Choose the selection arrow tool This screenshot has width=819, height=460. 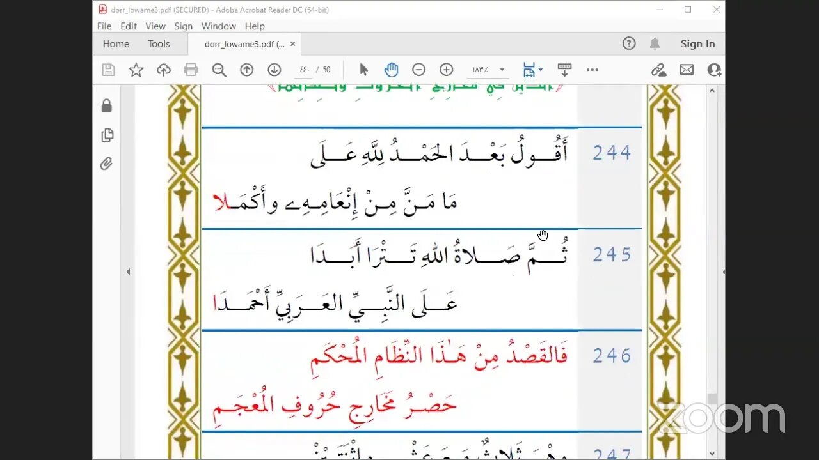[x=363, y=70]
